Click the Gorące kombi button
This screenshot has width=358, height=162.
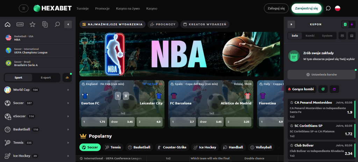point(301,89)
